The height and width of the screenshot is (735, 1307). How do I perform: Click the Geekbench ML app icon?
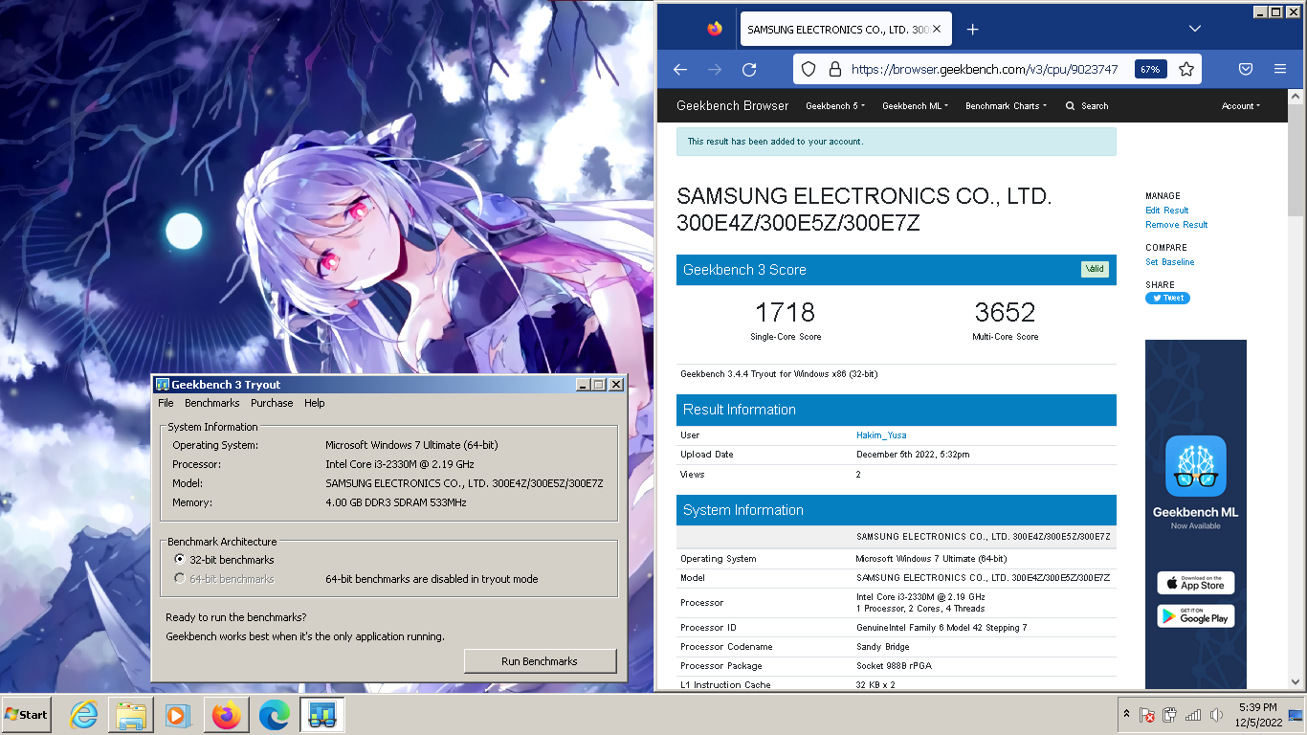click(1195, 466)
